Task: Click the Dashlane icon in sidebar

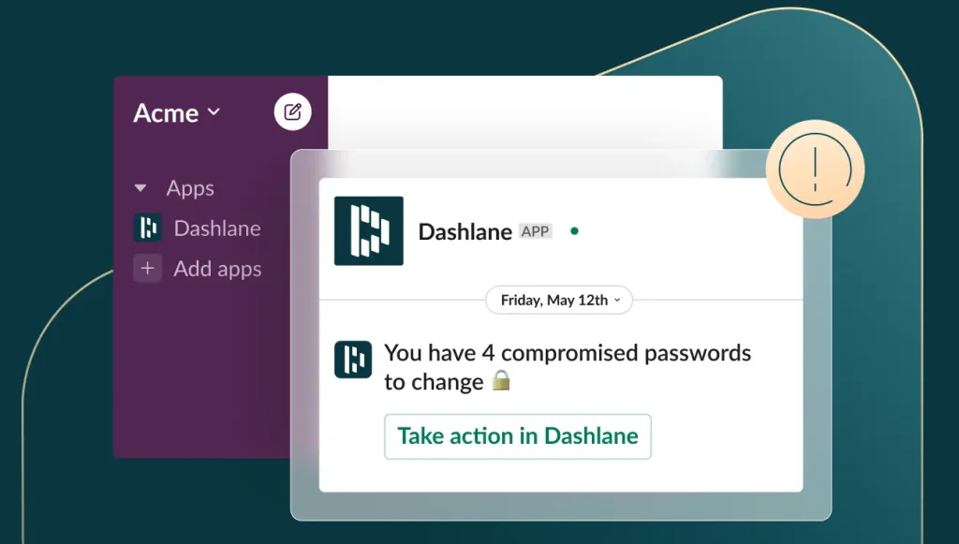Action: (x=147, y=228)
